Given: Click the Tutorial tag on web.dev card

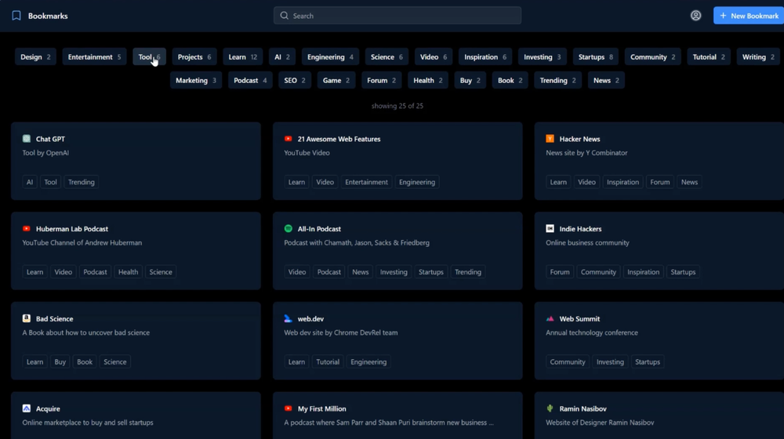Looking at the screenshot, I should pos(328,362).
